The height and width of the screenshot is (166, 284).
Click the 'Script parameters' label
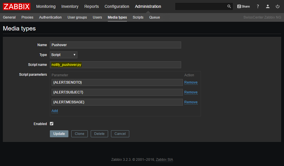click(33, 75)
